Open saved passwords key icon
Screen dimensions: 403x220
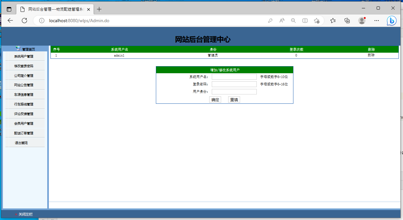pyautogui.click(x=270, y=21)
